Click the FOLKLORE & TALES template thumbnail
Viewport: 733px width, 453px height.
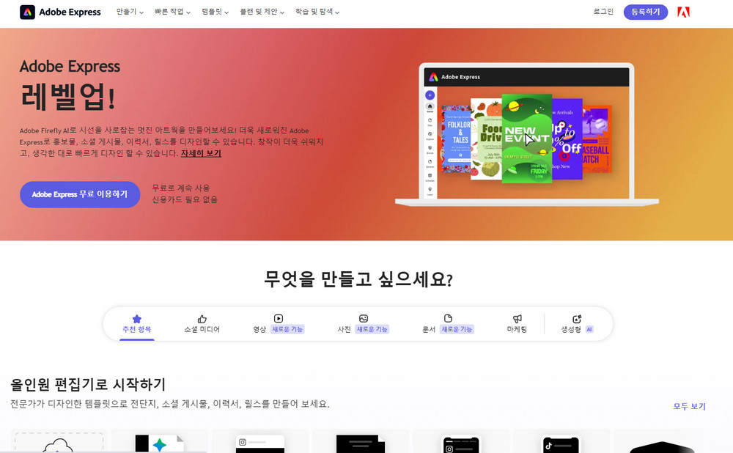coord(456,139)
